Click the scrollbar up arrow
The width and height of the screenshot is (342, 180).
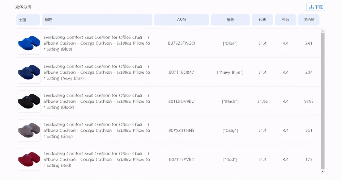(x=323, y=31)
